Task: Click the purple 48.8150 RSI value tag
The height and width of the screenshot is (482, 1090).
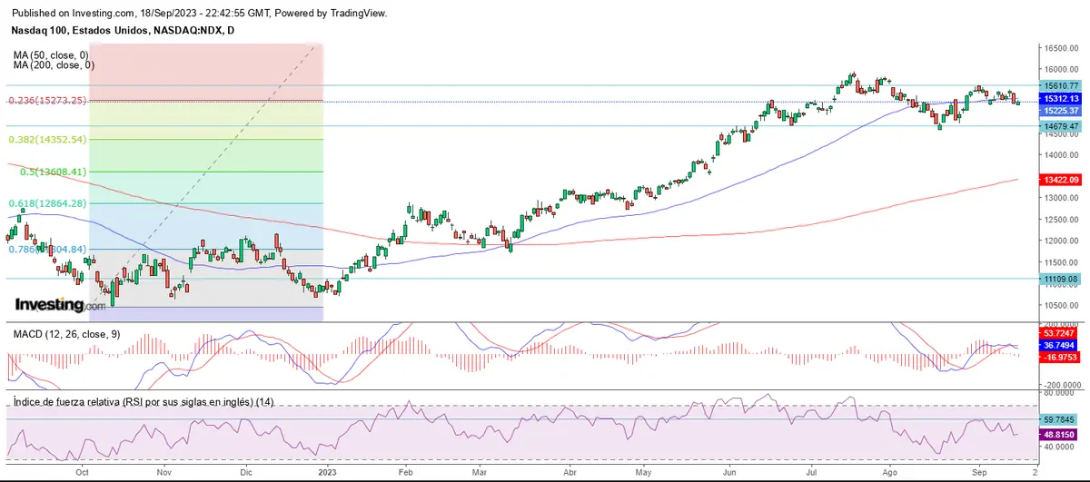Action: (x=1060, y=435)
